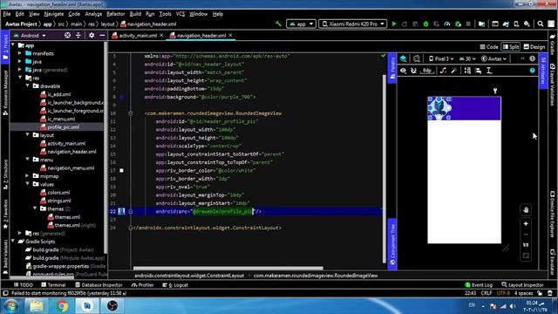Open Layout Inspector

522,285
